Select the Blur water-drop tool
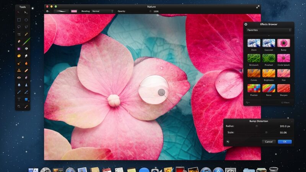This screenshot has width=306, height=172. (x=19, y=85)
